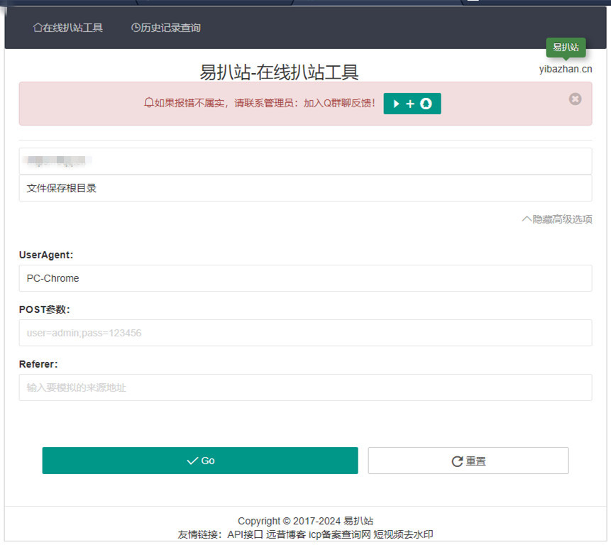This screenshot has height=545, width=611.
Task: Focus the POST参数 input field
Action: pos(305,333)
